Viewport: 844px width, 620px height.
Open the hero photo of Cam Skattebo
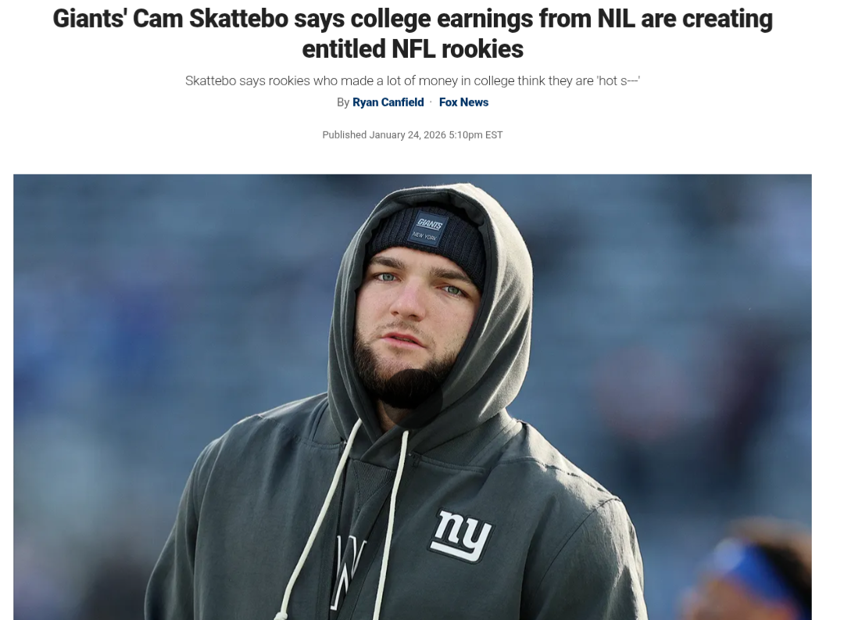click(413, 397)
